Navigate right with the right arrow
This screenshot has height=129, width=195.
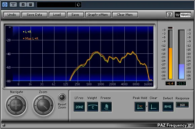coord(24,105)
